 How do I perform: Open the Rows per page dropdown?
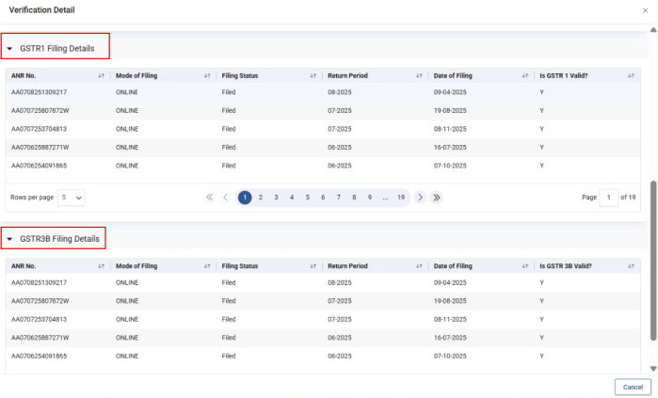coord(72,198)
